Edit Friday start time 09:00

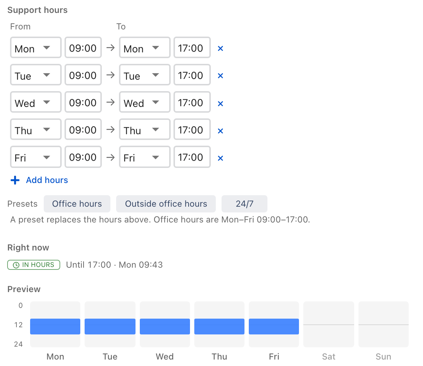click(83, 157)
